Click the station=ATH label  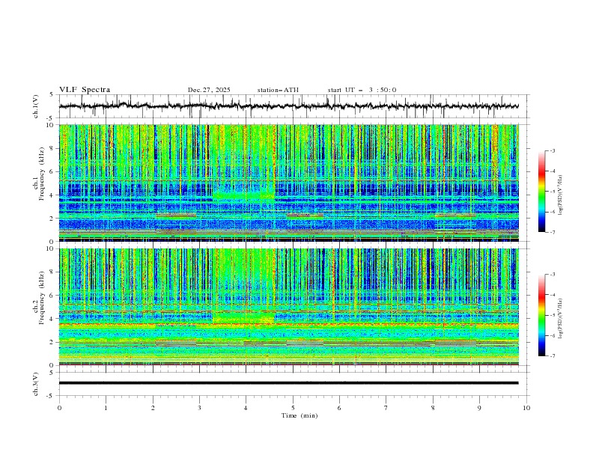point(278,90)
